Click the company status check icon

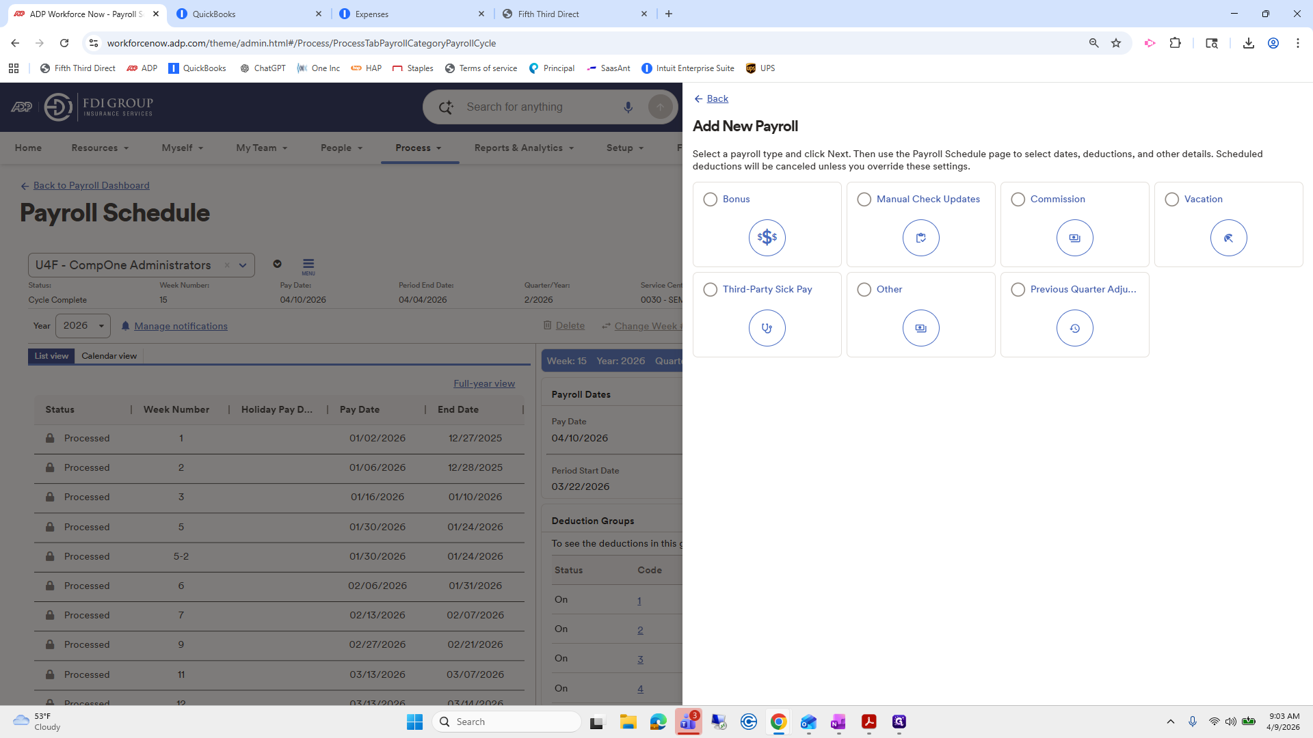277,264
